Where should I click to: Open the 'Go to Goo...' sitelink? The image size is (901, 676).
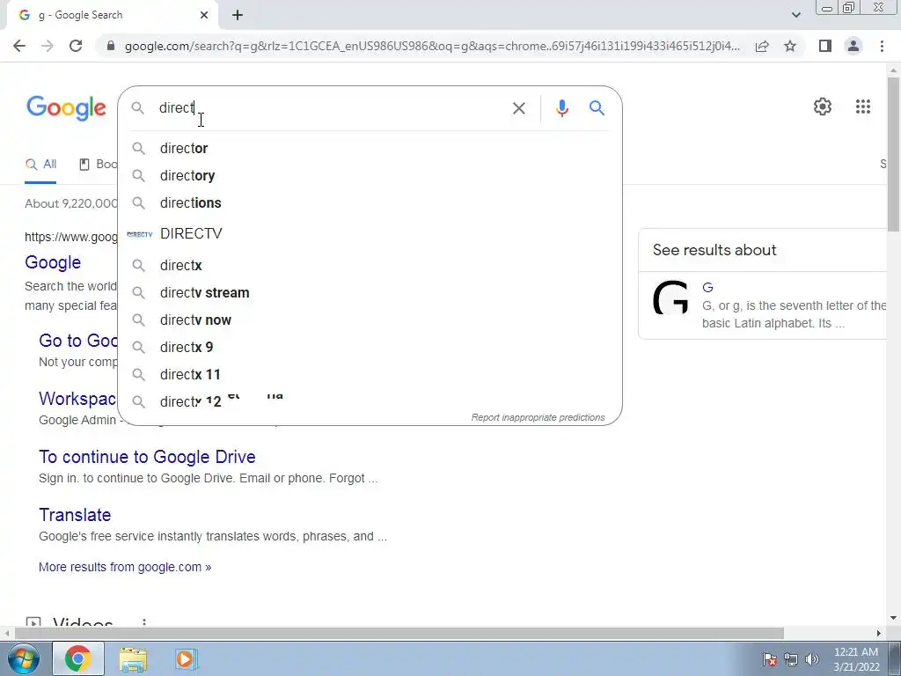tap(78, 341)
